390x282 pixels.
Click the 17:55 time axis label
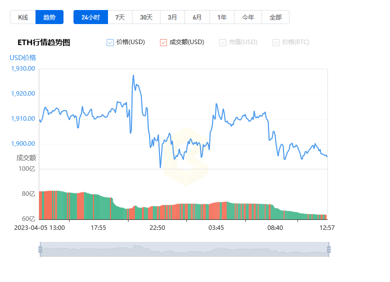98,228
